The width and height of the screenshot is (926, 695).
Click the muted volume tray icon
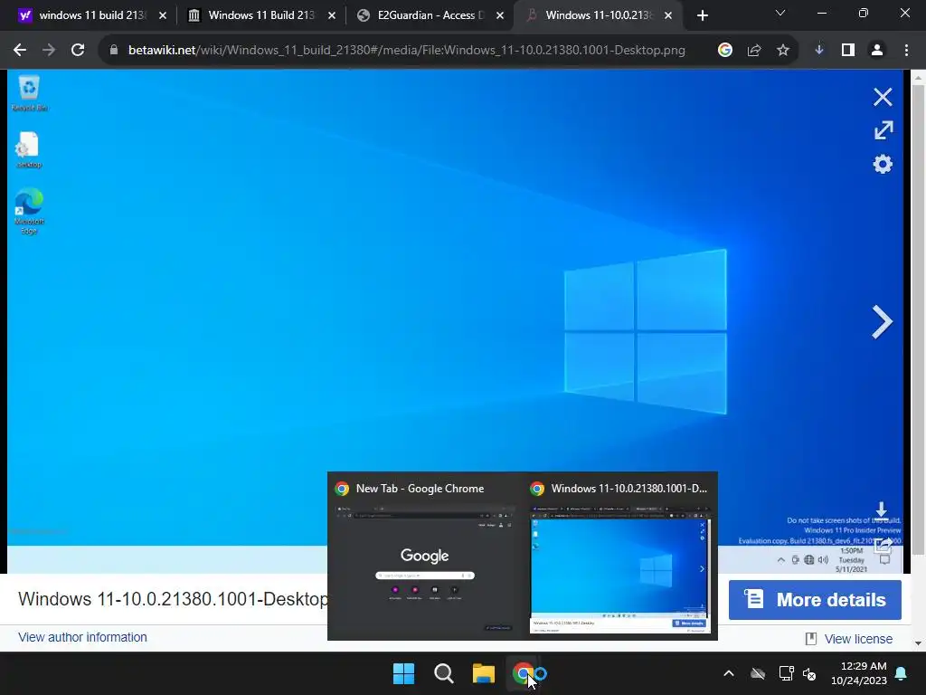click(809, 673)
